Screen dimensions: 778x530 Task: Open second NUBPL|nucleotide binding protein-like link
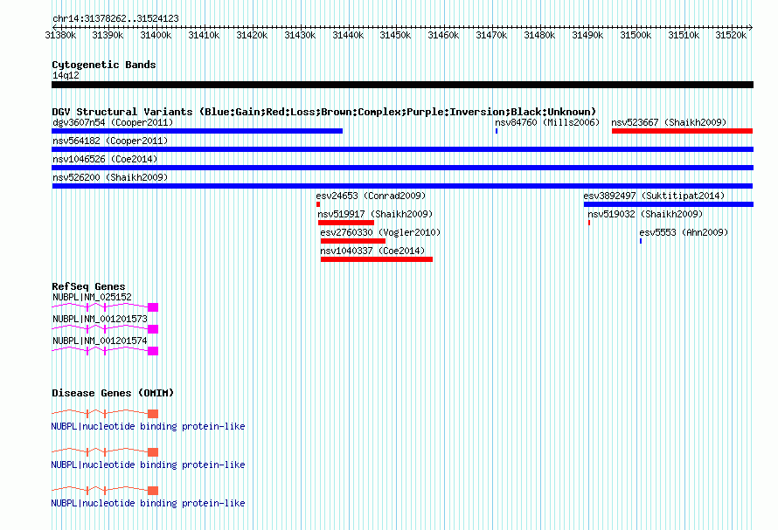tap(148, 465)
